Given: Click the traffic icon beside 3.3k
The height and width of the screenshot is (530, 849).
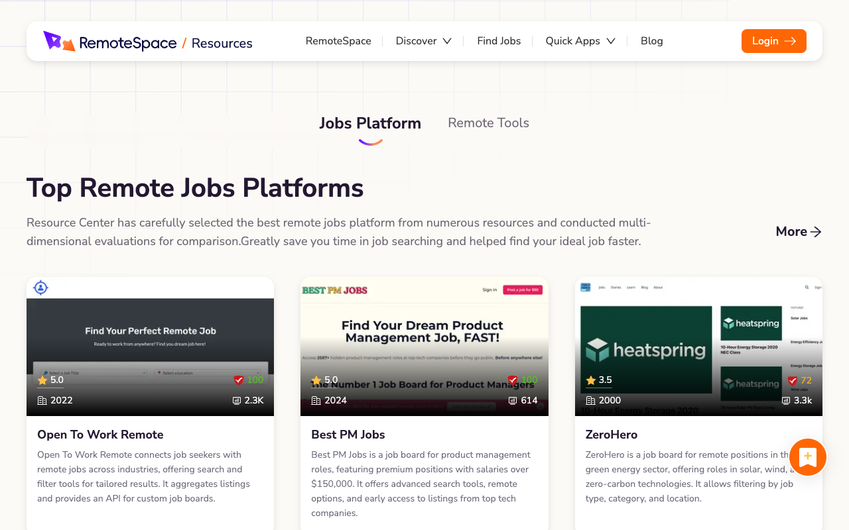Looking at the screenshot, I should click(786, 400).
